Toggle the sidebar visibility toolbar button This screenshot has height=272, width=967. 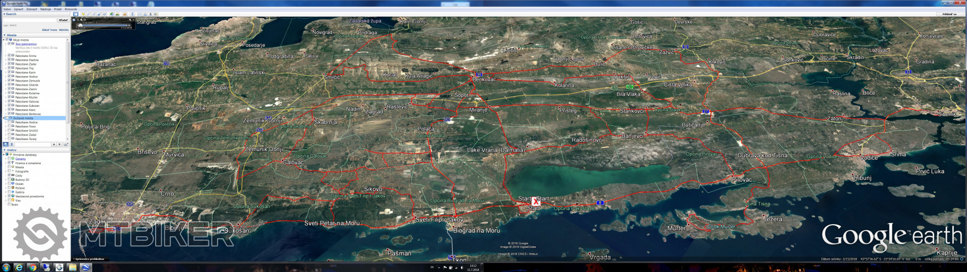76,14
